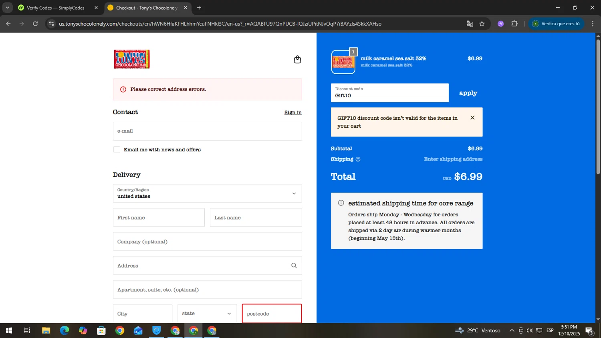Reload the checkout page

(x=35, y=24)
